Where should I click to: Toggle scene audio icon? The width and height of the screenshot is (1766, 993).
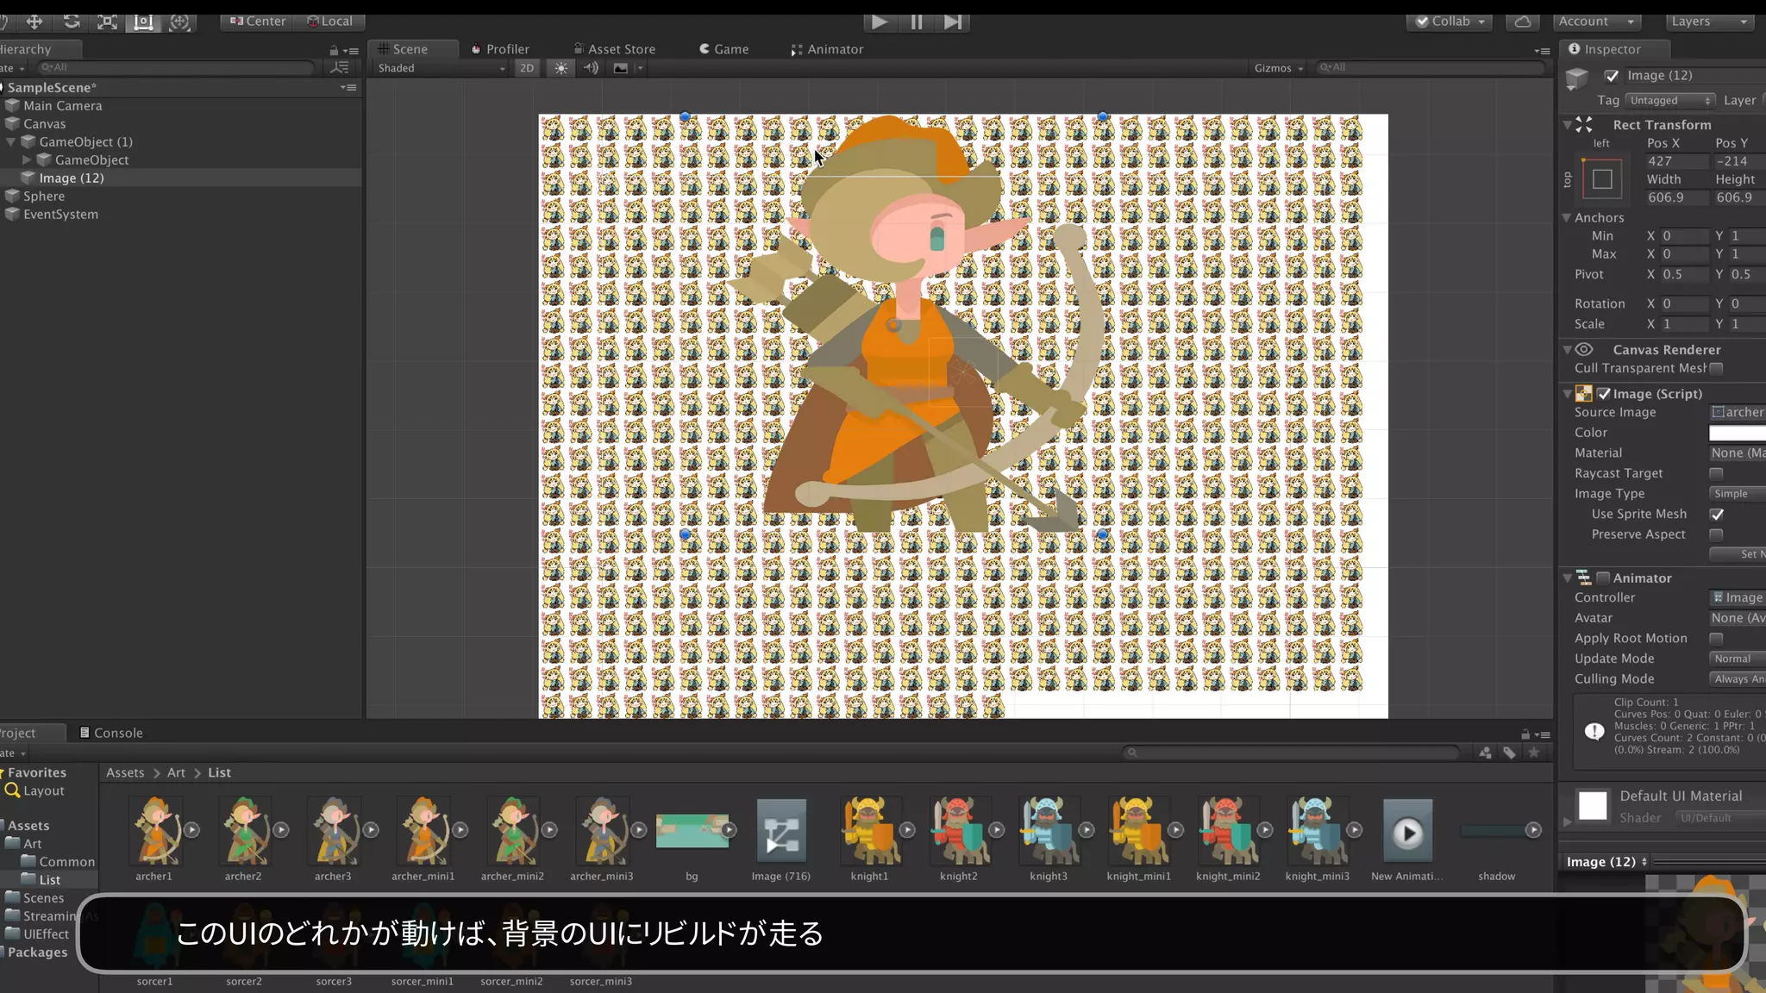point(591,68)
